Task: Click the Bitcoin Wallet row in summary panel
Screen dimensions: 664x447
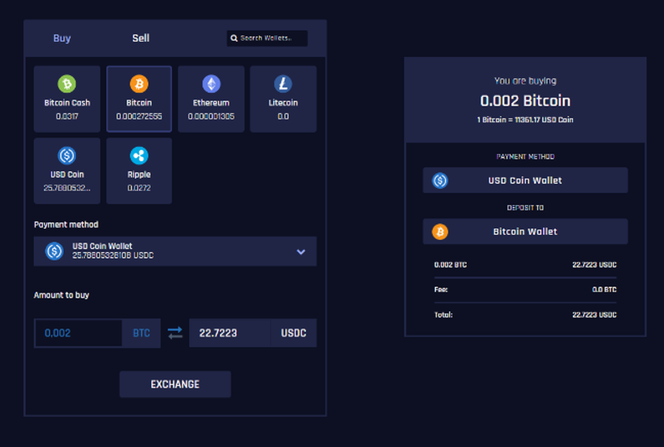Action: coord(525,231)
